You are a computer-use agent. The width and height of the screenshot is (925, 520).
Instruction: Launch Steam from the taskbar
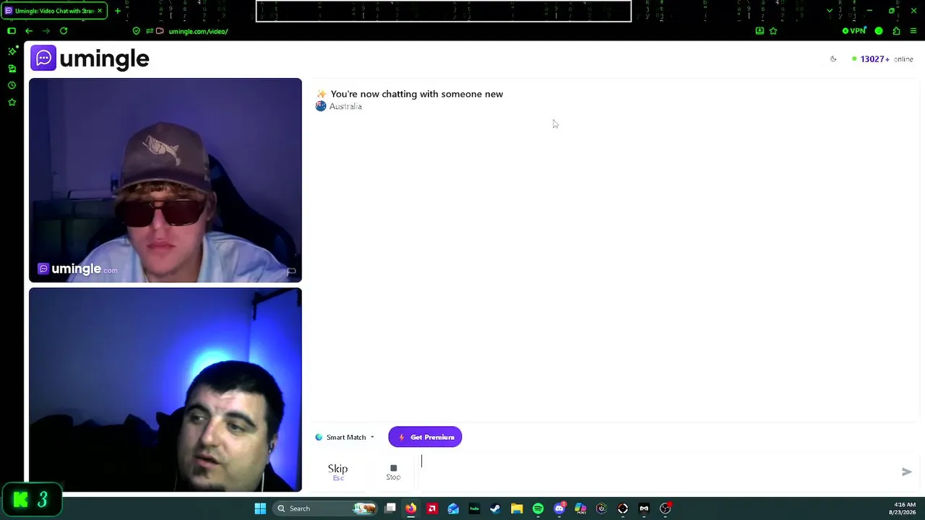(x=495, y=508)
